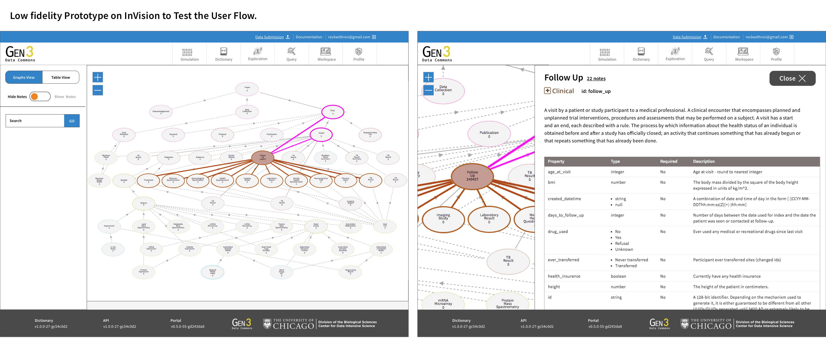Click logout icon beside left email address

[x=374, y=37]
